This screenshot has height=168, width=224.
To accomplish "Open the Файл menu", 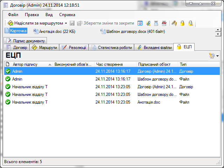I will tap(13, 15).
